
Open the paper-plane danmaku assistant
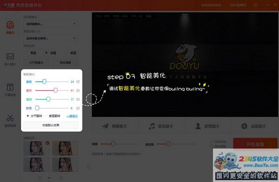coord(115,126)
